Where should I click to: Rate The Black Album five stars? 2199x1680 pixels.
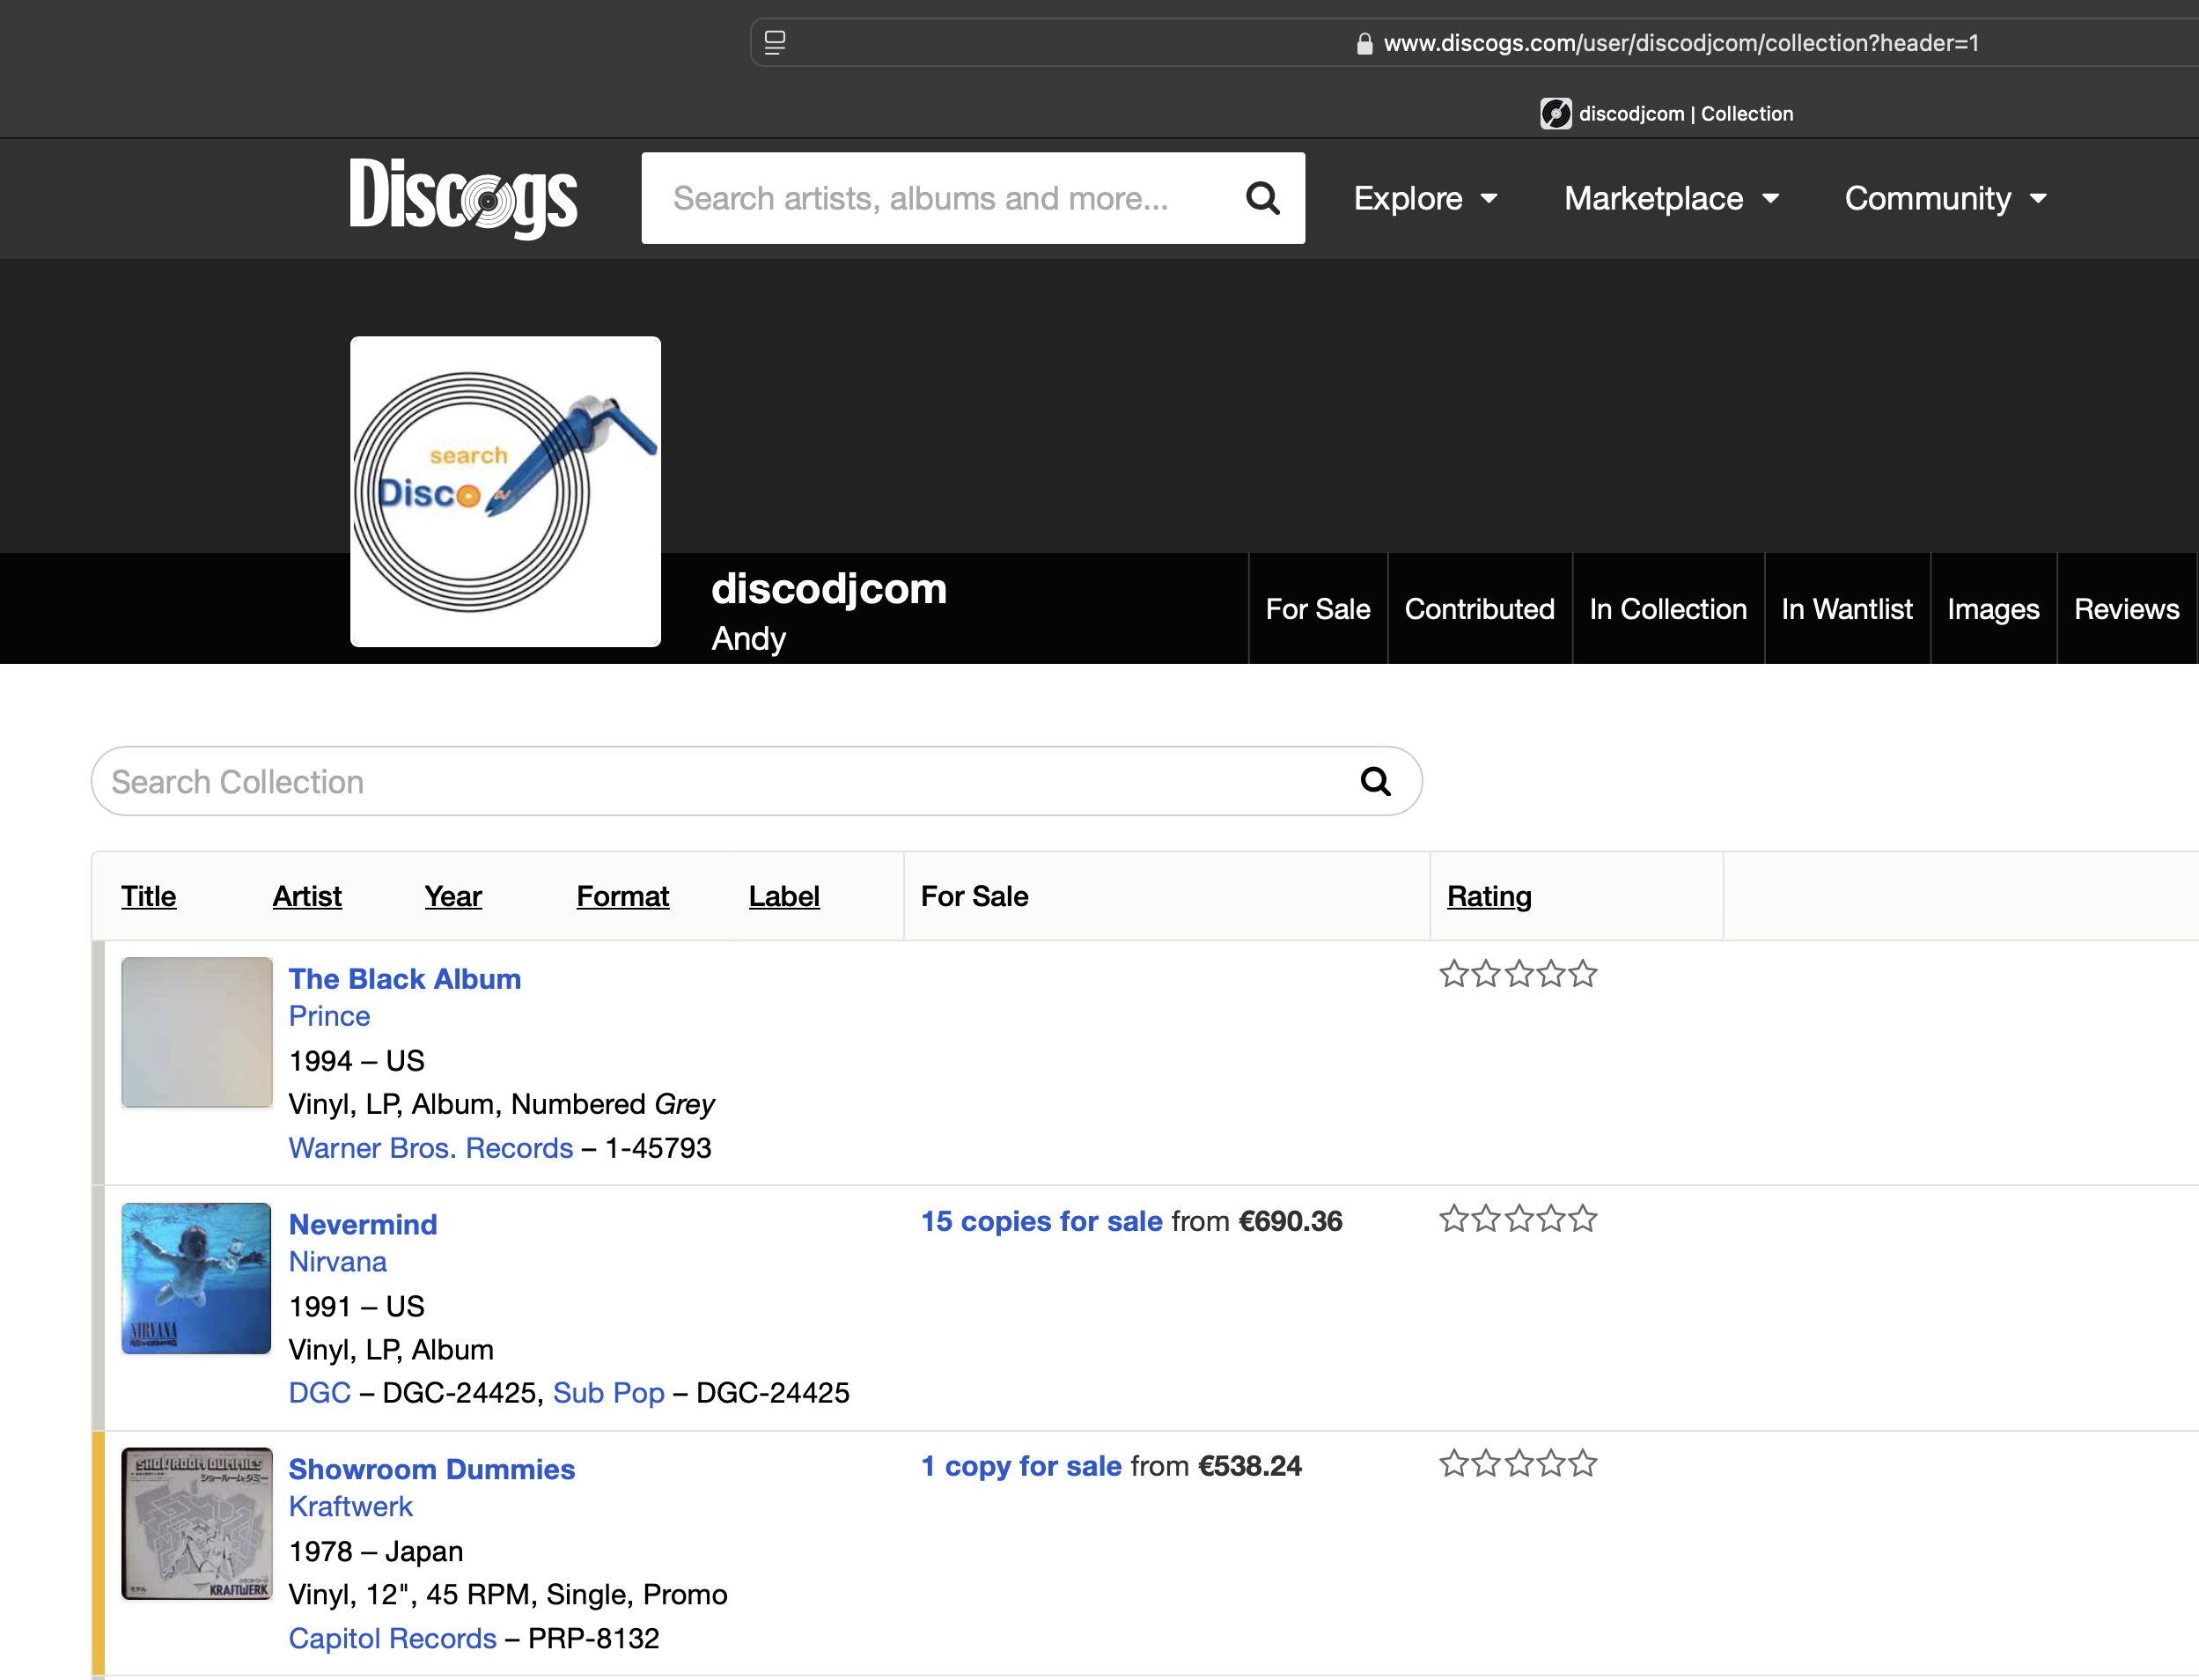1584,974
